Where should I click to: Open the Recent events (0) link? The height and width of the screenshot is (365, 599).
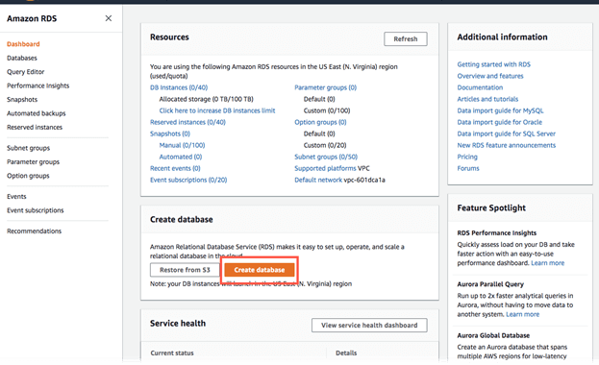(175, 168)
